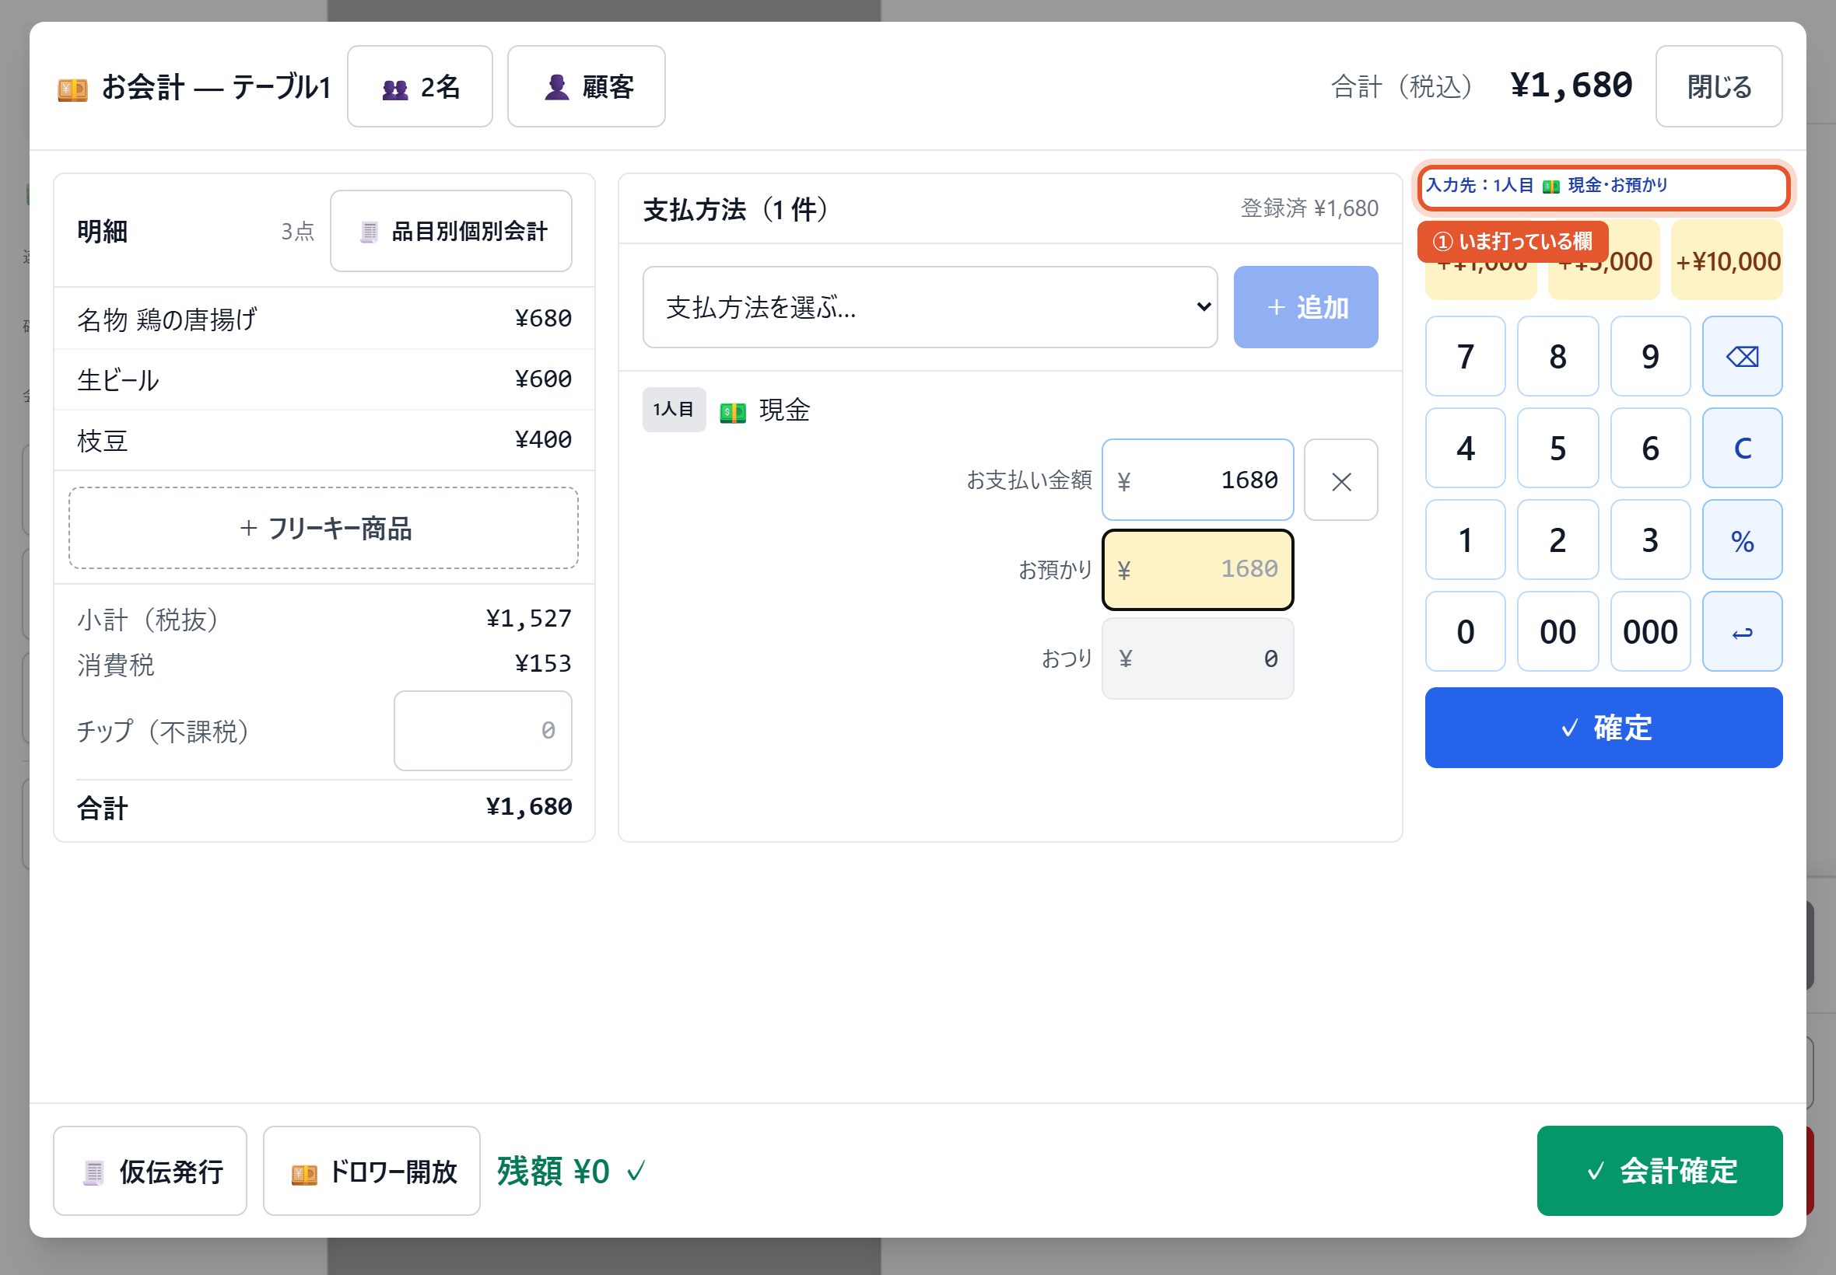This screenshot has height=1275, width=1836.
Task: Tap numpad key 9
Action: 1650,356
